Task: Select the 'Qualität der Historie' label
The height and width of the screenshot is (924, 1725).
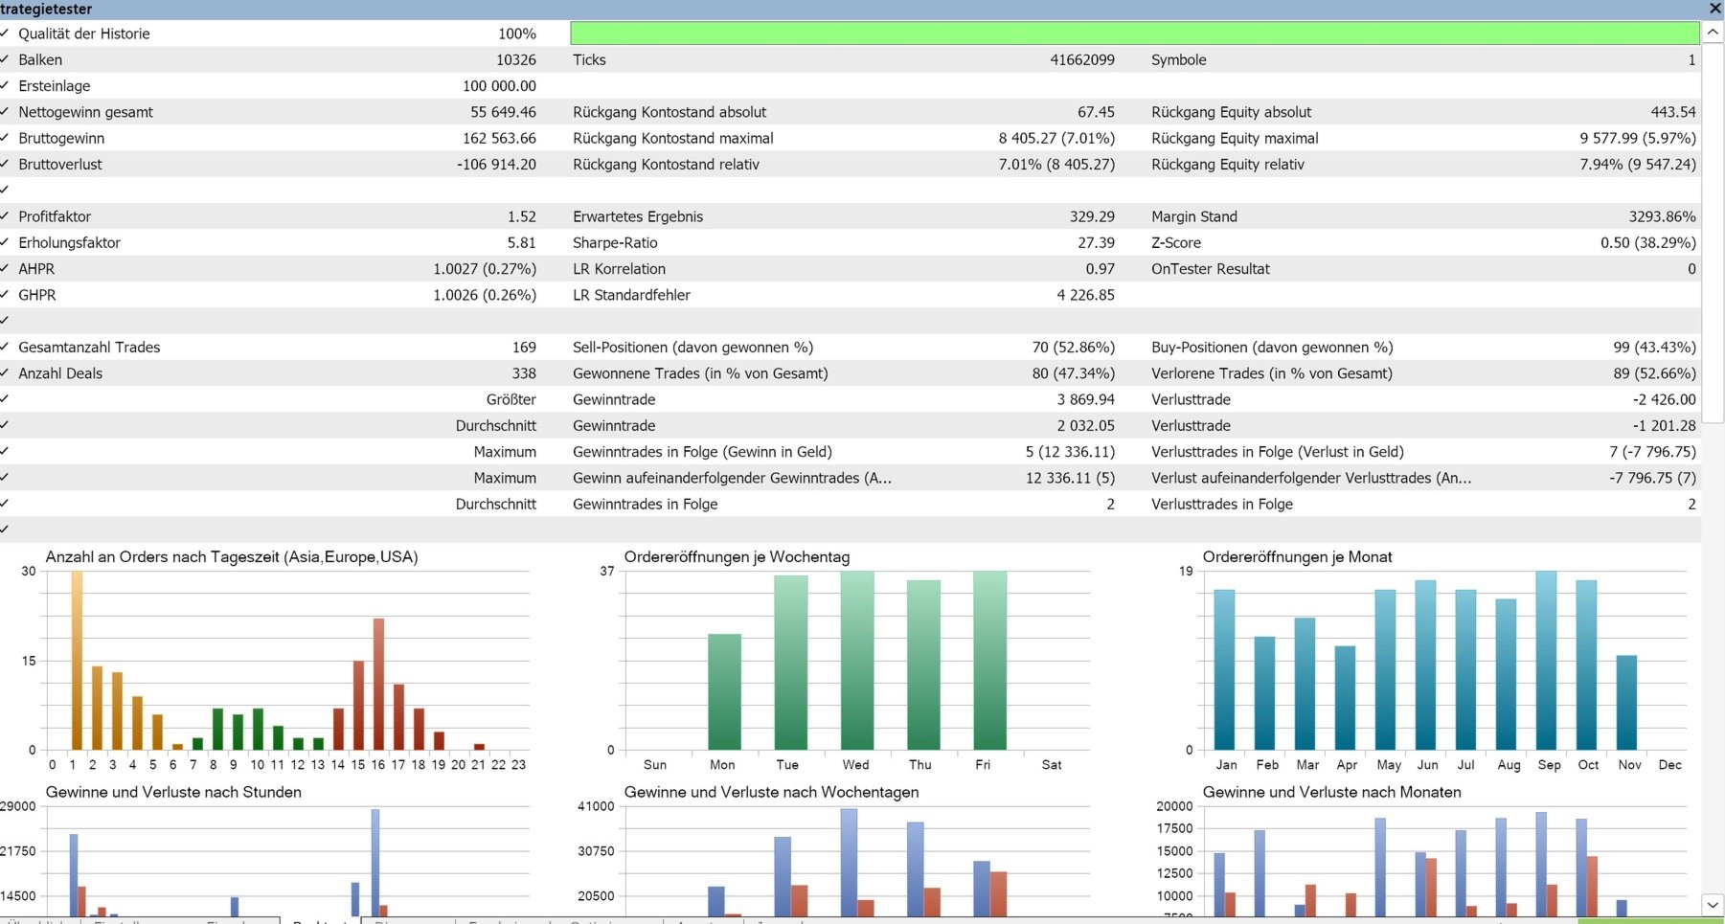Action: pyautogui.click(x=84, y=34)
